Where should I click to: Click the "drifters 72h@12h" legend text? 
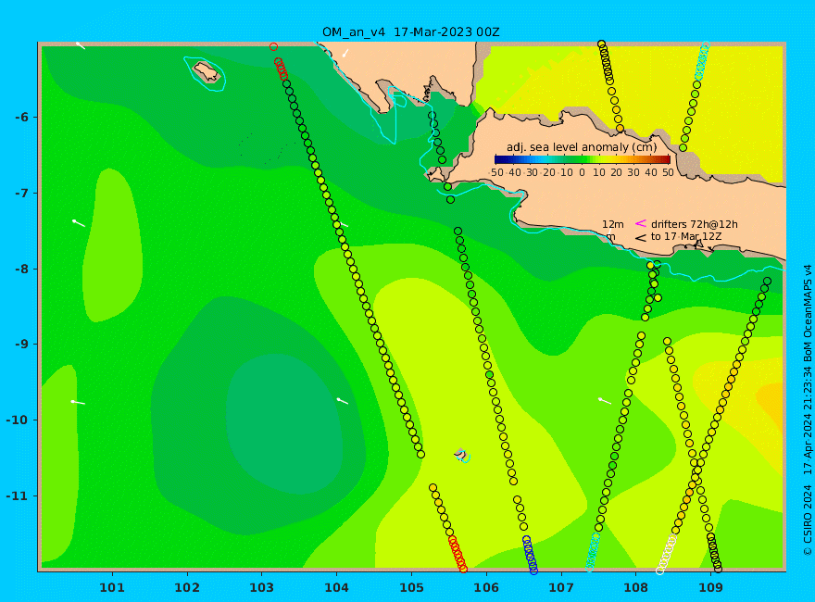(x=695, y=224)
